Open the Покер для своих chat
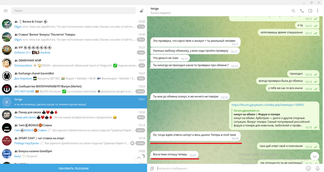The image size is (324, 172). [x=73, y=115]
